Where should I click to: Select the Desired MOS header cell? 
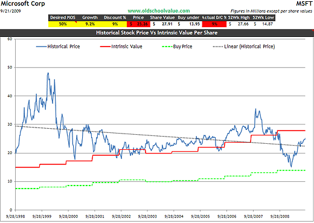click(63, 18)
